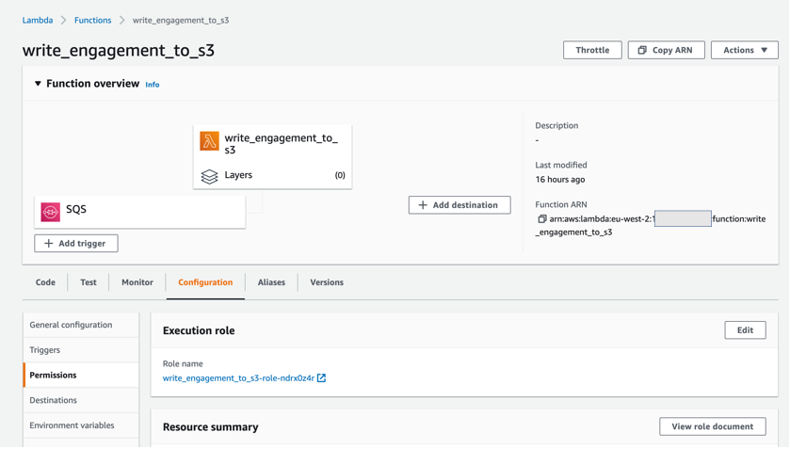Click View role document button
790x449 pixels.
(x=713, y=426)
